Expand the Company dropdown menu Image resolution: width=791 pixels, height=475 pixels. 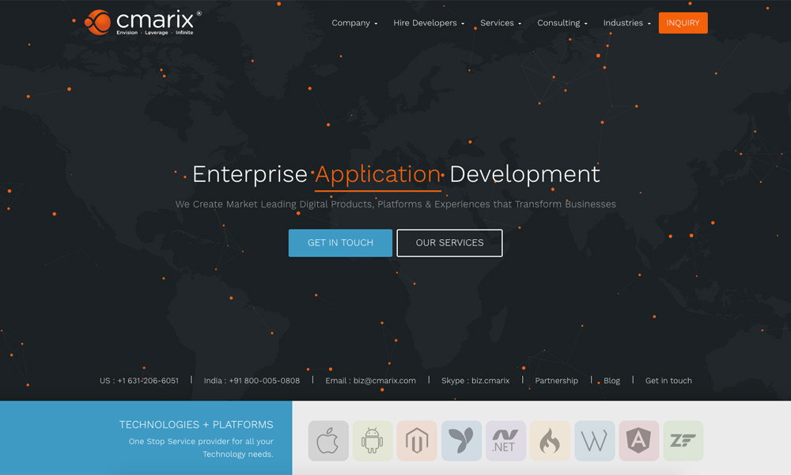tap(354, 23)
